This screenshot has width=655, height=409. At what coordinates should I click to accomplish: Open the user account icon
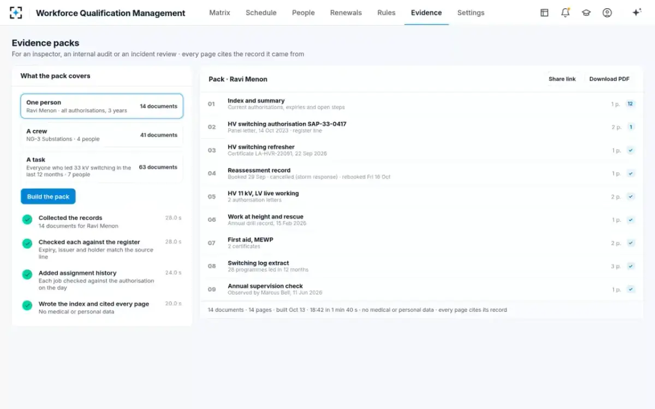click(x=607, y=13)
